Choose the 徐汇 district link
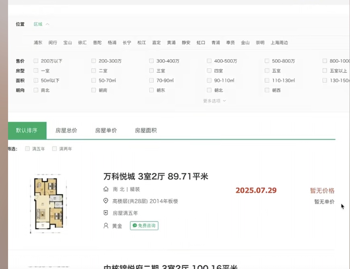 pos(82,43)
